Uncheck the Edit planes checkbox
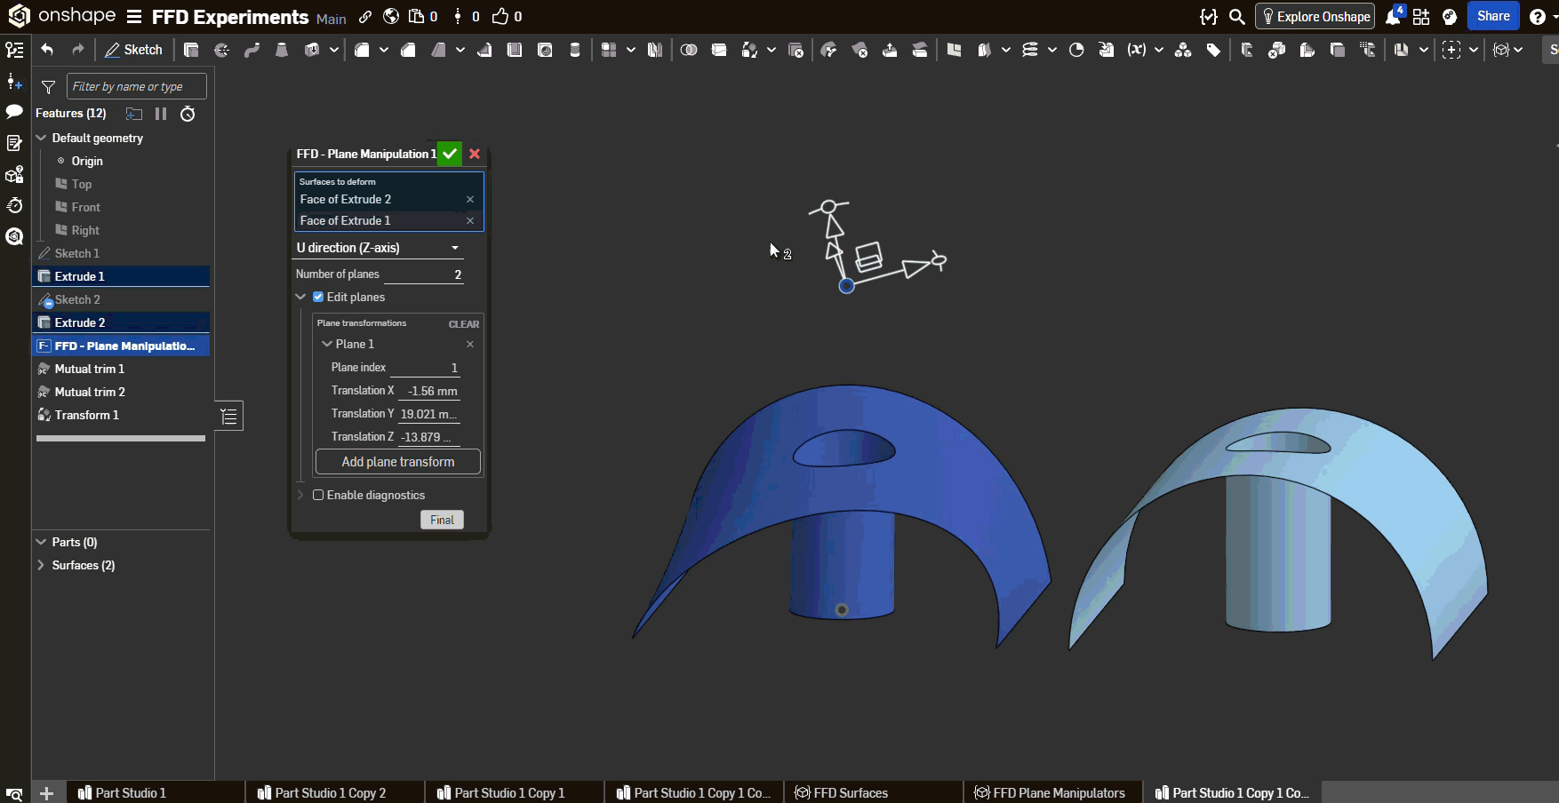Viewport: 1559px width, 803px height. (x=318, y=297)
